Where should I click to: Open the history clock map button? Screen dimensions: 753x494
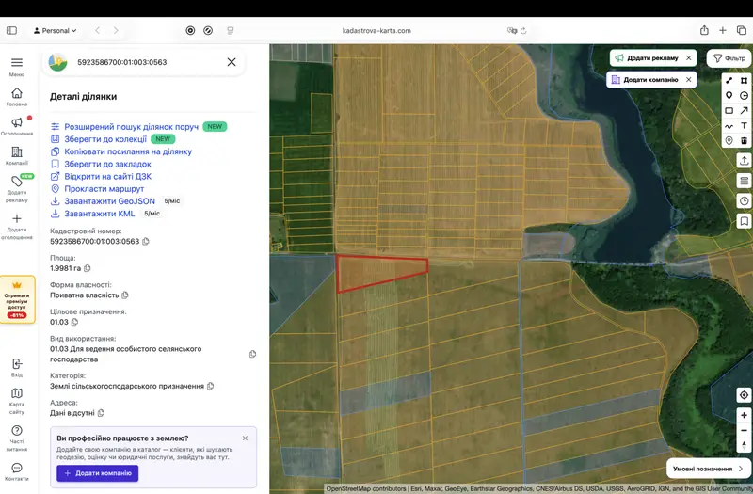[x=744, y=200]
